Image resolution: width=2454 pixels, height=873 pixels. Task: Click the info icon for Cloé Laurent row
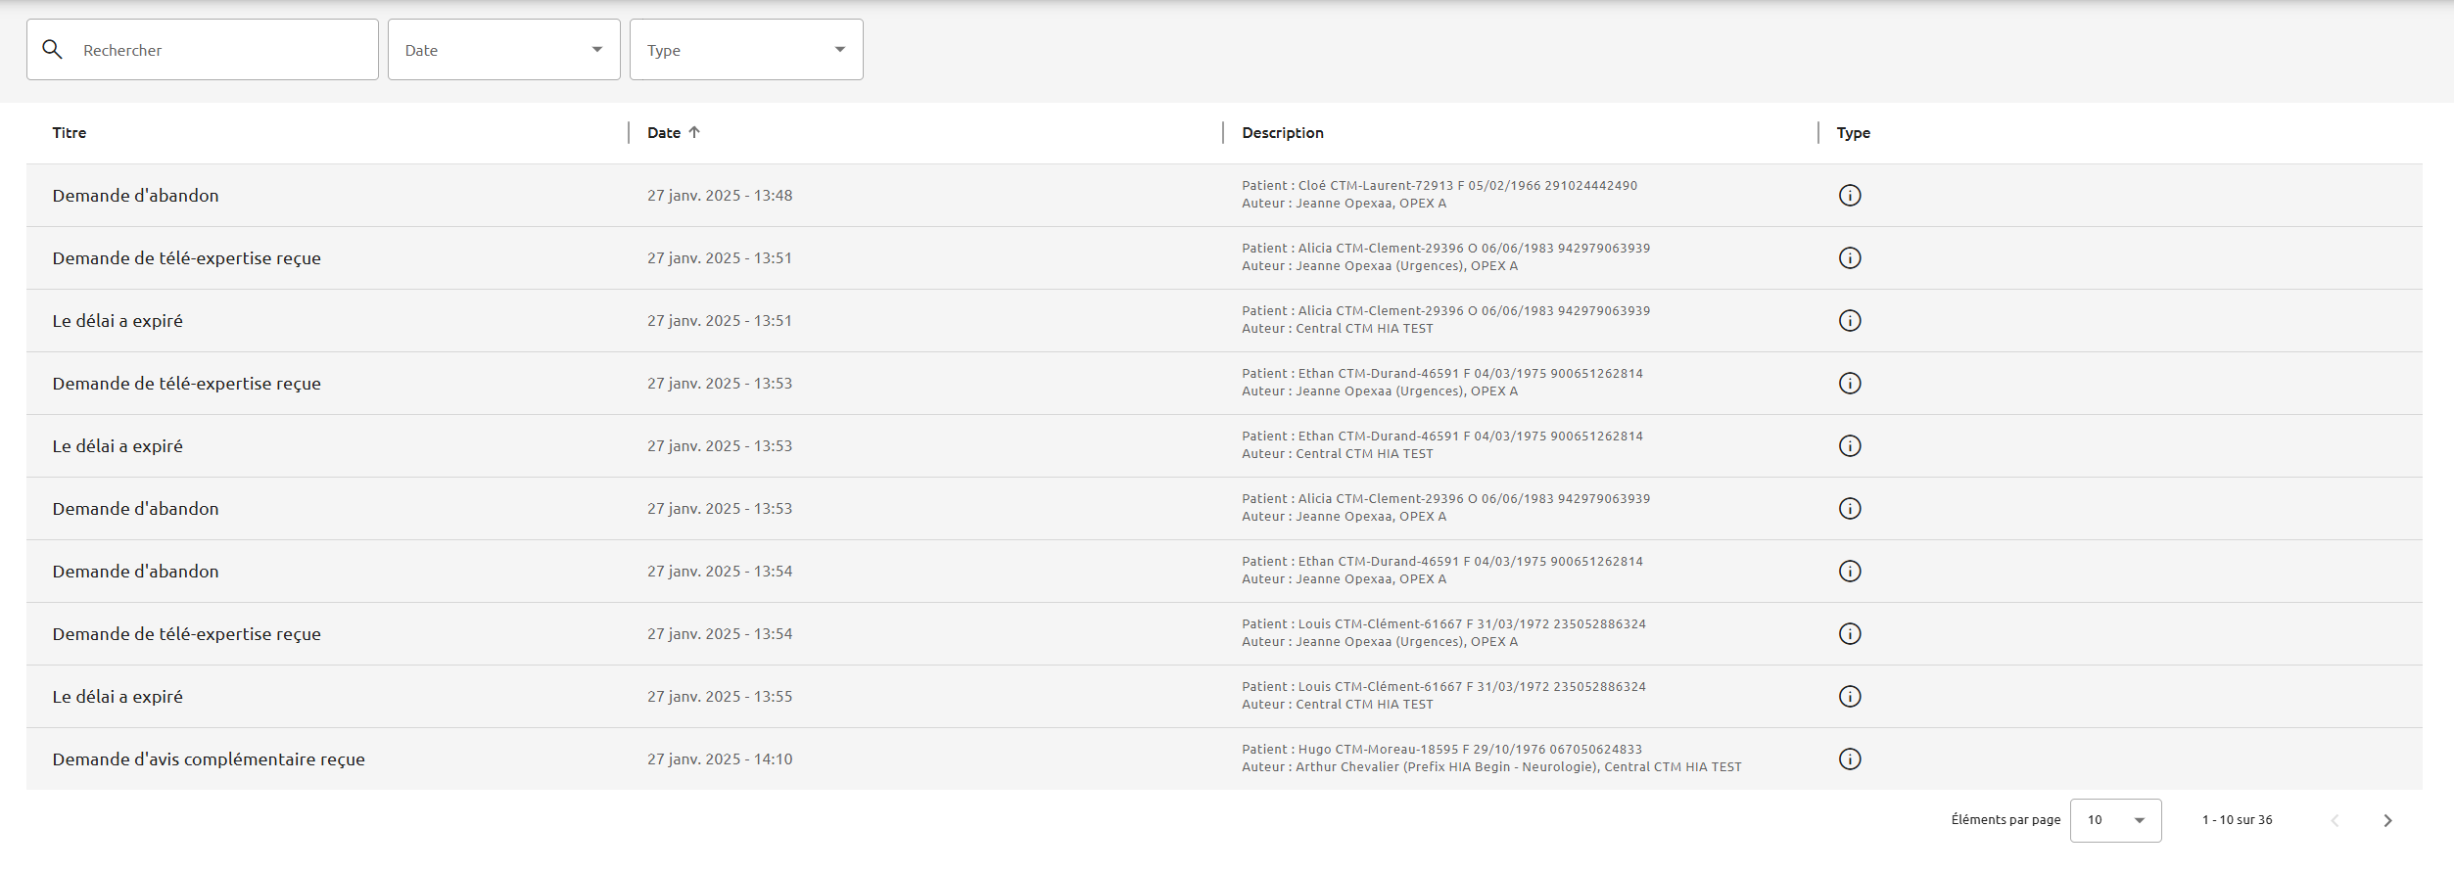1849,196
